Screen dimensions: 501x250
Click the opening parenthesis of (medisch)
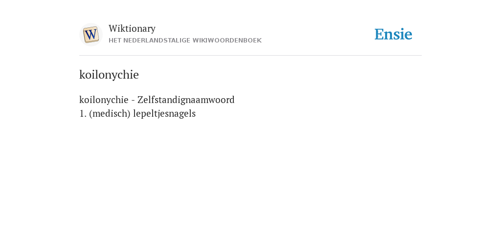91,114
